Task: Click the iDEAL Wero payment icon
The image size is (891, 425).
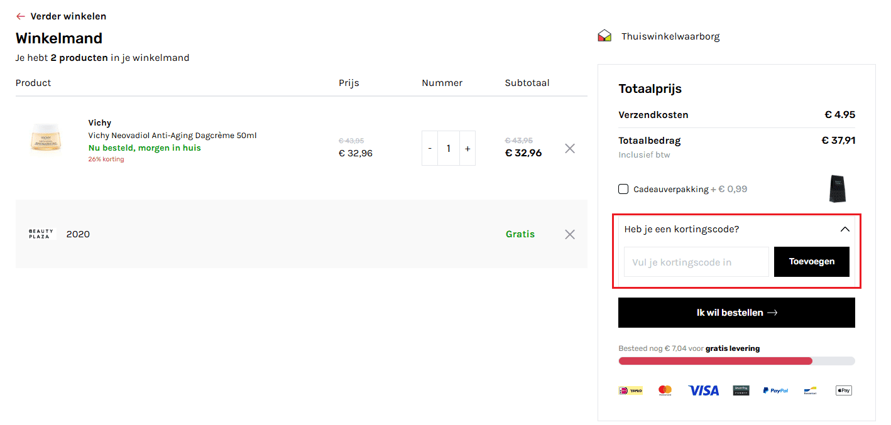Action: (x=630, y=390)
